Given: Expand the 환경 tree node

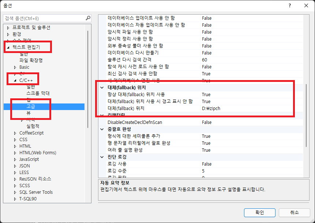Looking at the screenshot, I should coord(8,34).
